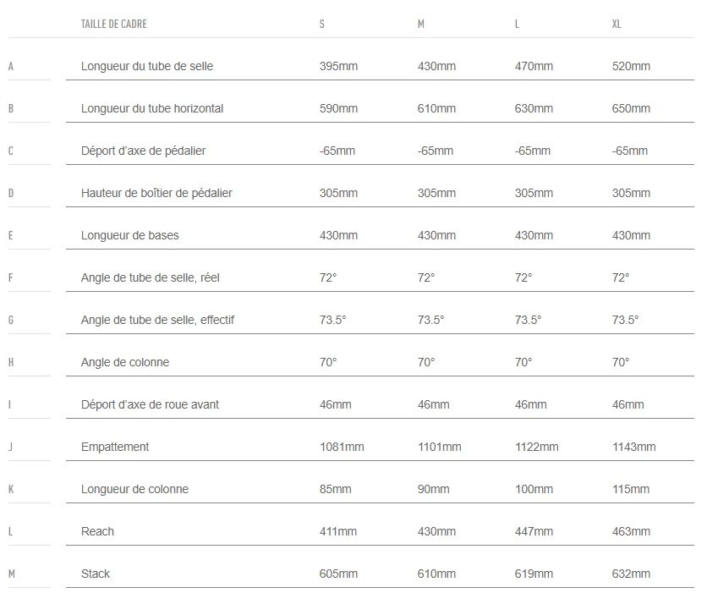Select Angle de tube de selle, effectif
707x615 pixels.
tap(157, 320)
